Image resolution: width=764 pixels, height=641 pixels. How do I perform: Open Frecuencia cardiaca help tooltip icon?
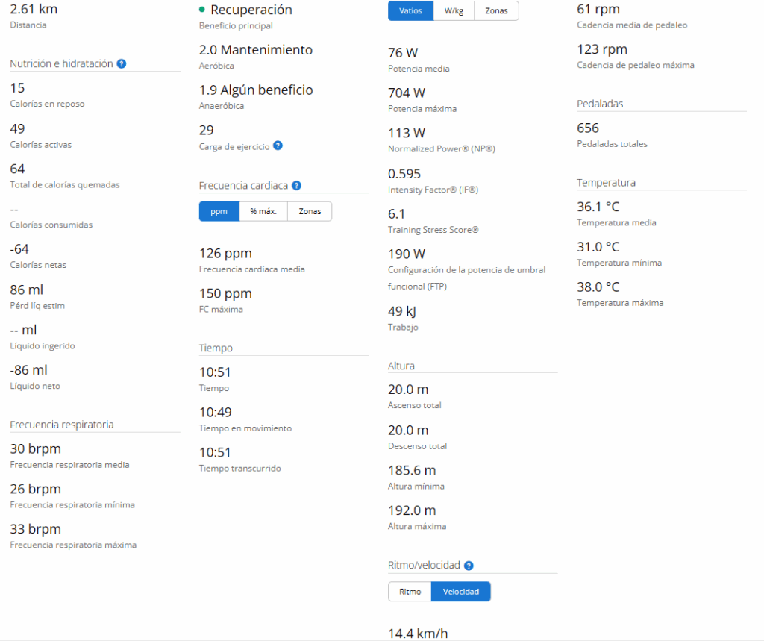296,186
